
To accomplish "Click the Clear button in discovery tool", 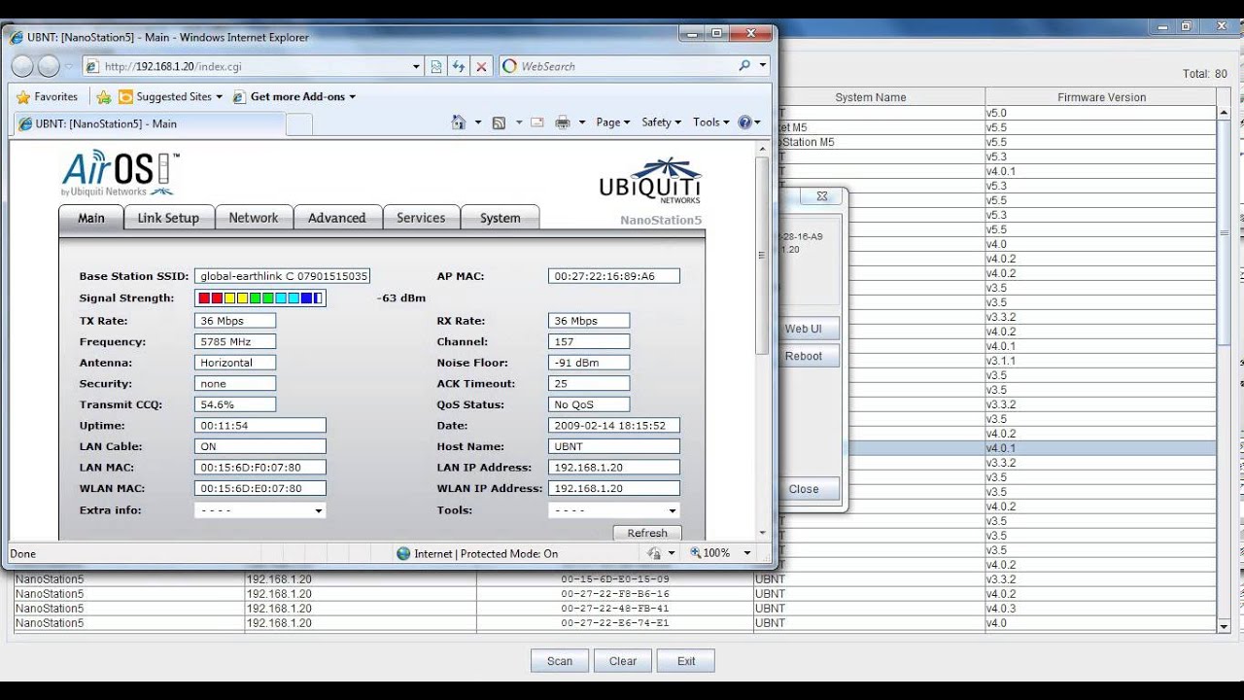I will coord(623,661).
